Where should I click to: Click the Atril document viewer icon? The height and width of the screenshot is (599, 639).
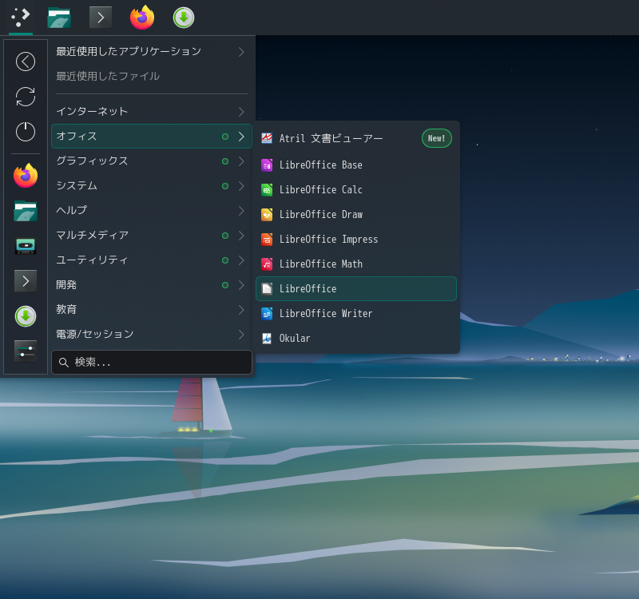(267, 138)
